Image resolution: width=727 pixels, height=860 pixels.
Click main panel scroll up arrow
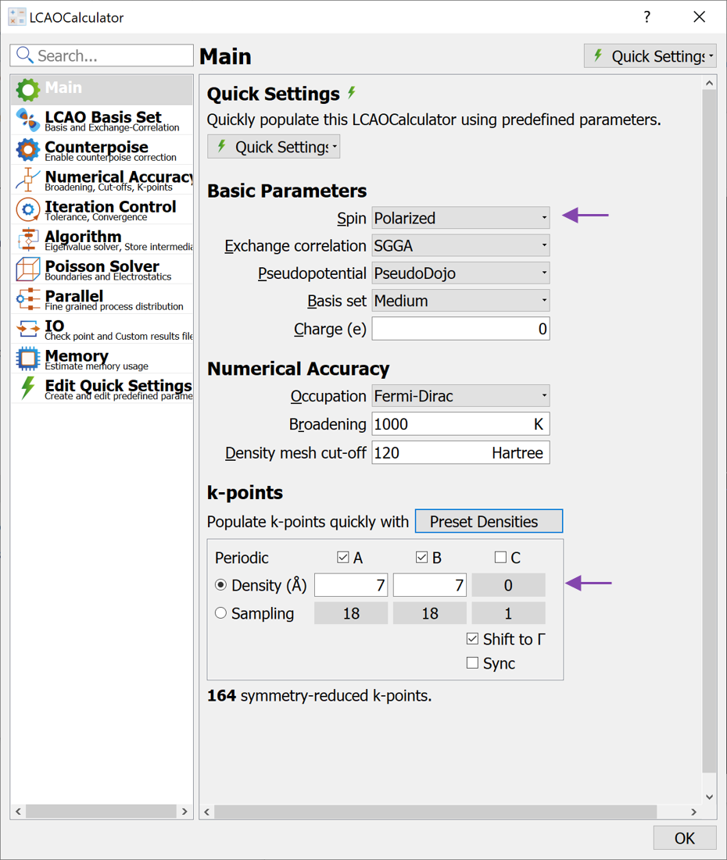coord(710,83)
